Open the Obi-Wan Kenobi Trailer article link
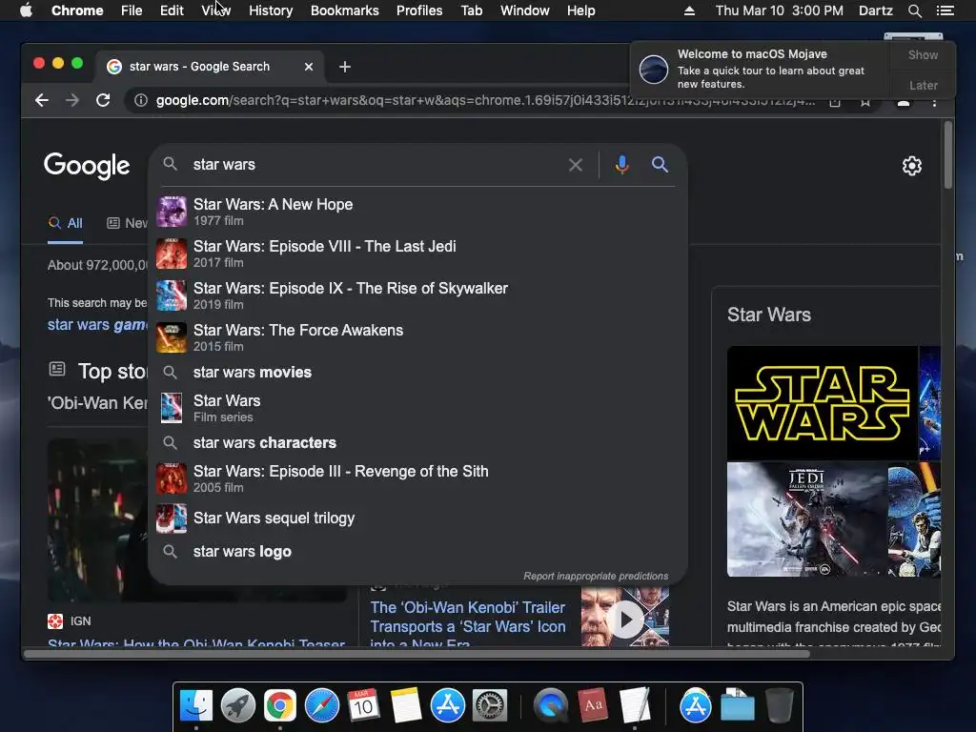 [468, 625]
